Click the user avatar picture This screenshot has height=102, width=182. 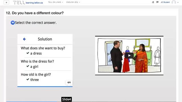pyautogui.click(x=174, y=2)
